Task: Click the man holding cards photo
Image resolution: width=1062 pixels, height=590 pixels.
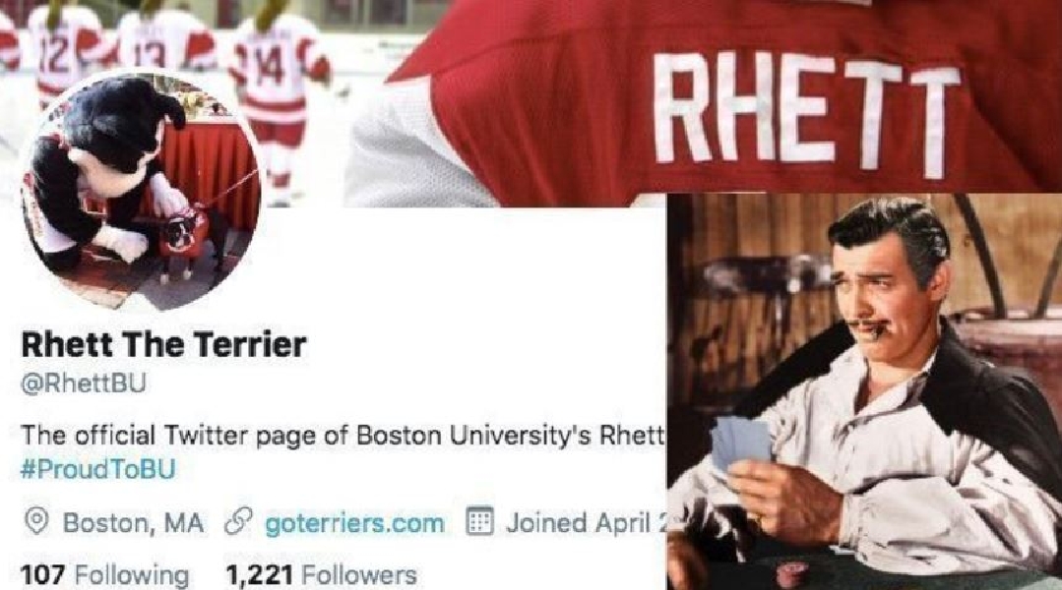Action: [x=864, y=391]
